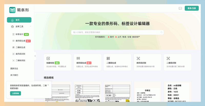Open the 条形码识别 card title

pyautogui.click(x=141, y=63)
